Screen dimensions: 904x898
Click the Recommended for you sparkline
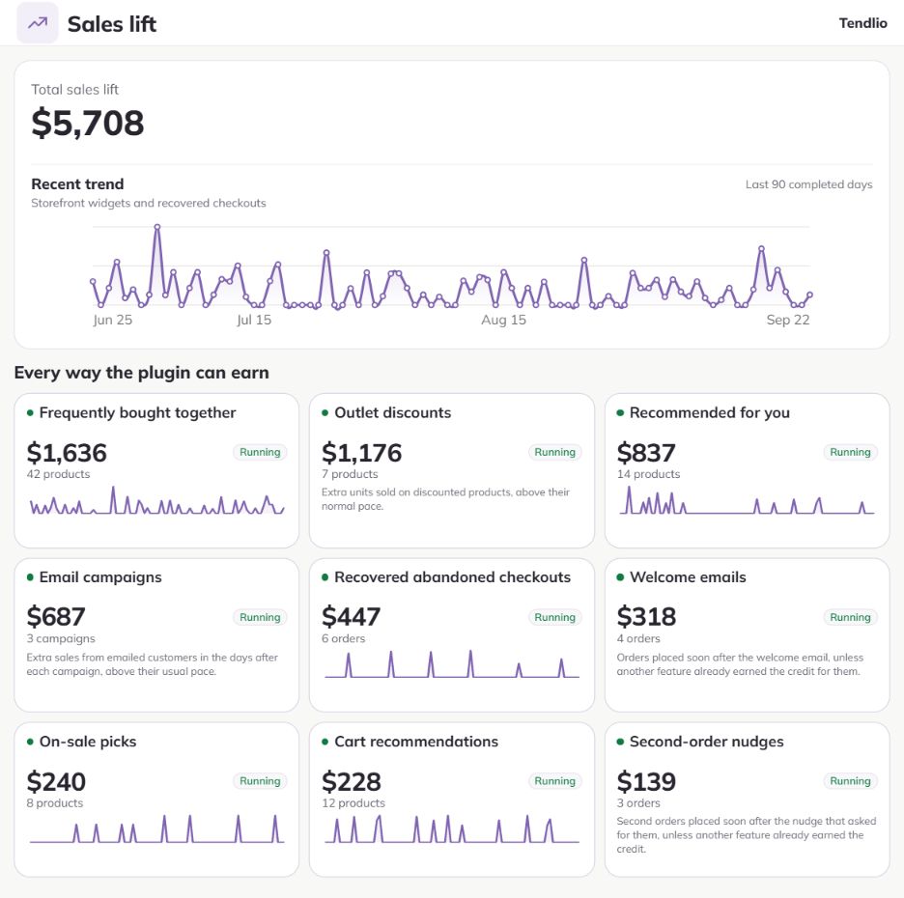coord(748,500)
